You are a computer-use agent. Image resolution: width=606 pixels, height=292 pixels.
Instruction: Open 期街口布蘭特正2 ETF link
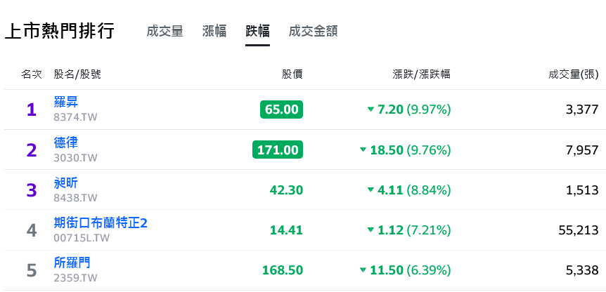101,223
